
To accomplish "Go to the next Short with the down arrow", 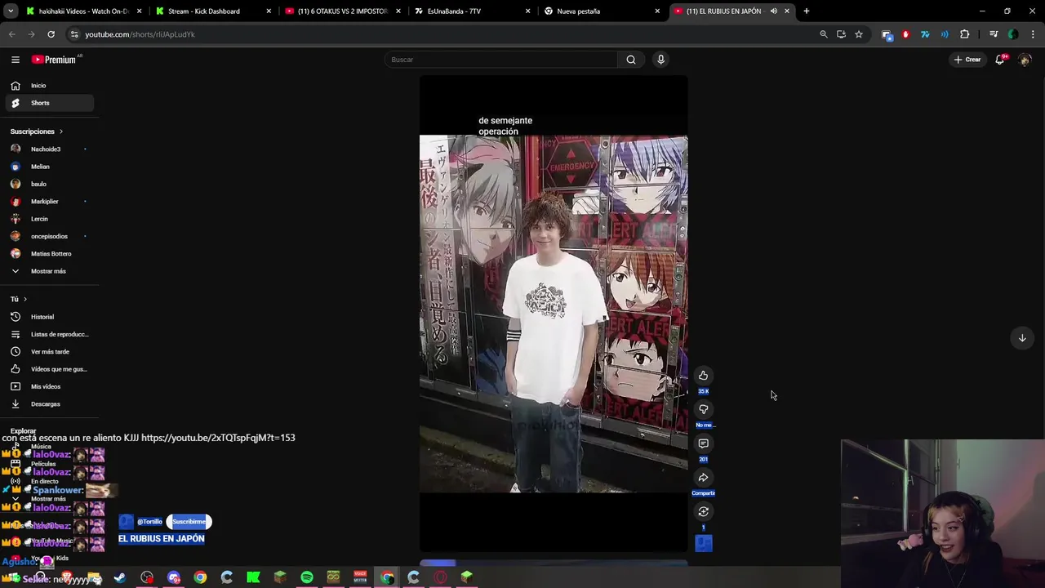I will 1022,338.
